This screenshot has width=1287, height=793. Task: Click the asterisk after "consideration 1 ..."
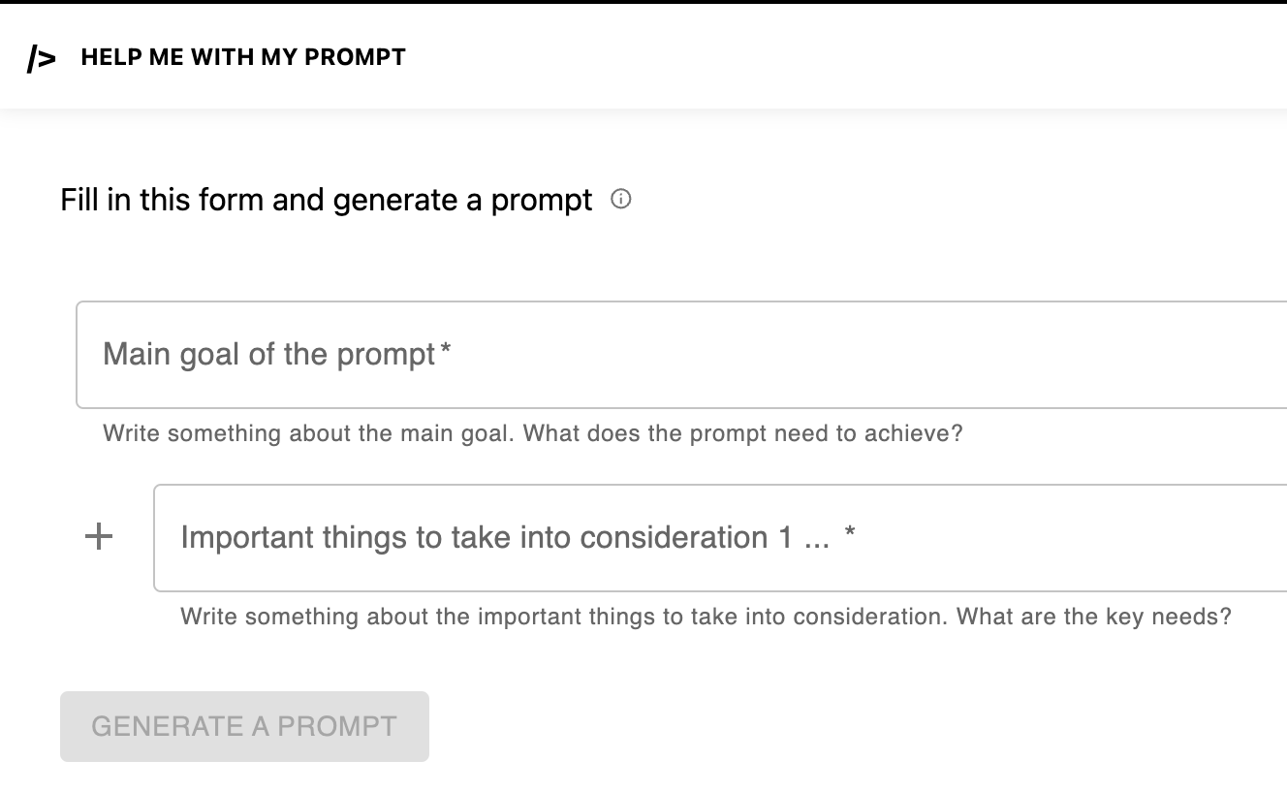(850, 532)
